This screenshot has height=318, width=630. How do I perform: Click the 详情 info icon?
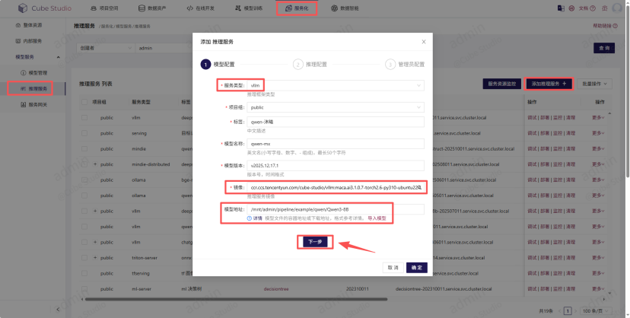pyautogui.click(x=250, y=218)
